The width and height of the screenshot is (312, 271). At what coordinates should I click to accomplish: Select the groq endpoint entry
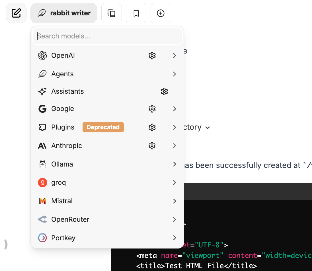(107, 183)
